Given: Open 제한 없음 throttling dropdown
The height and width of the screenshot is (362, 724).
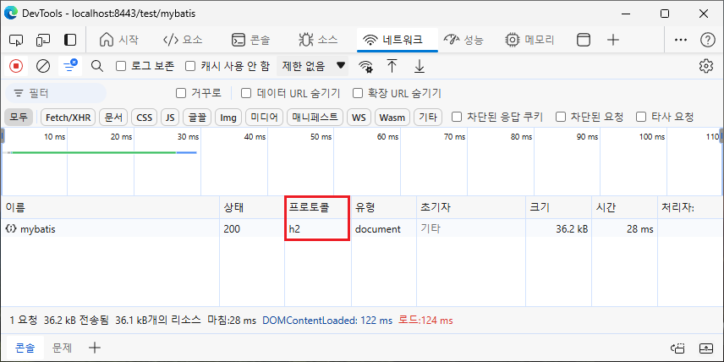Looking at the screenshot, I should point(313,66).
